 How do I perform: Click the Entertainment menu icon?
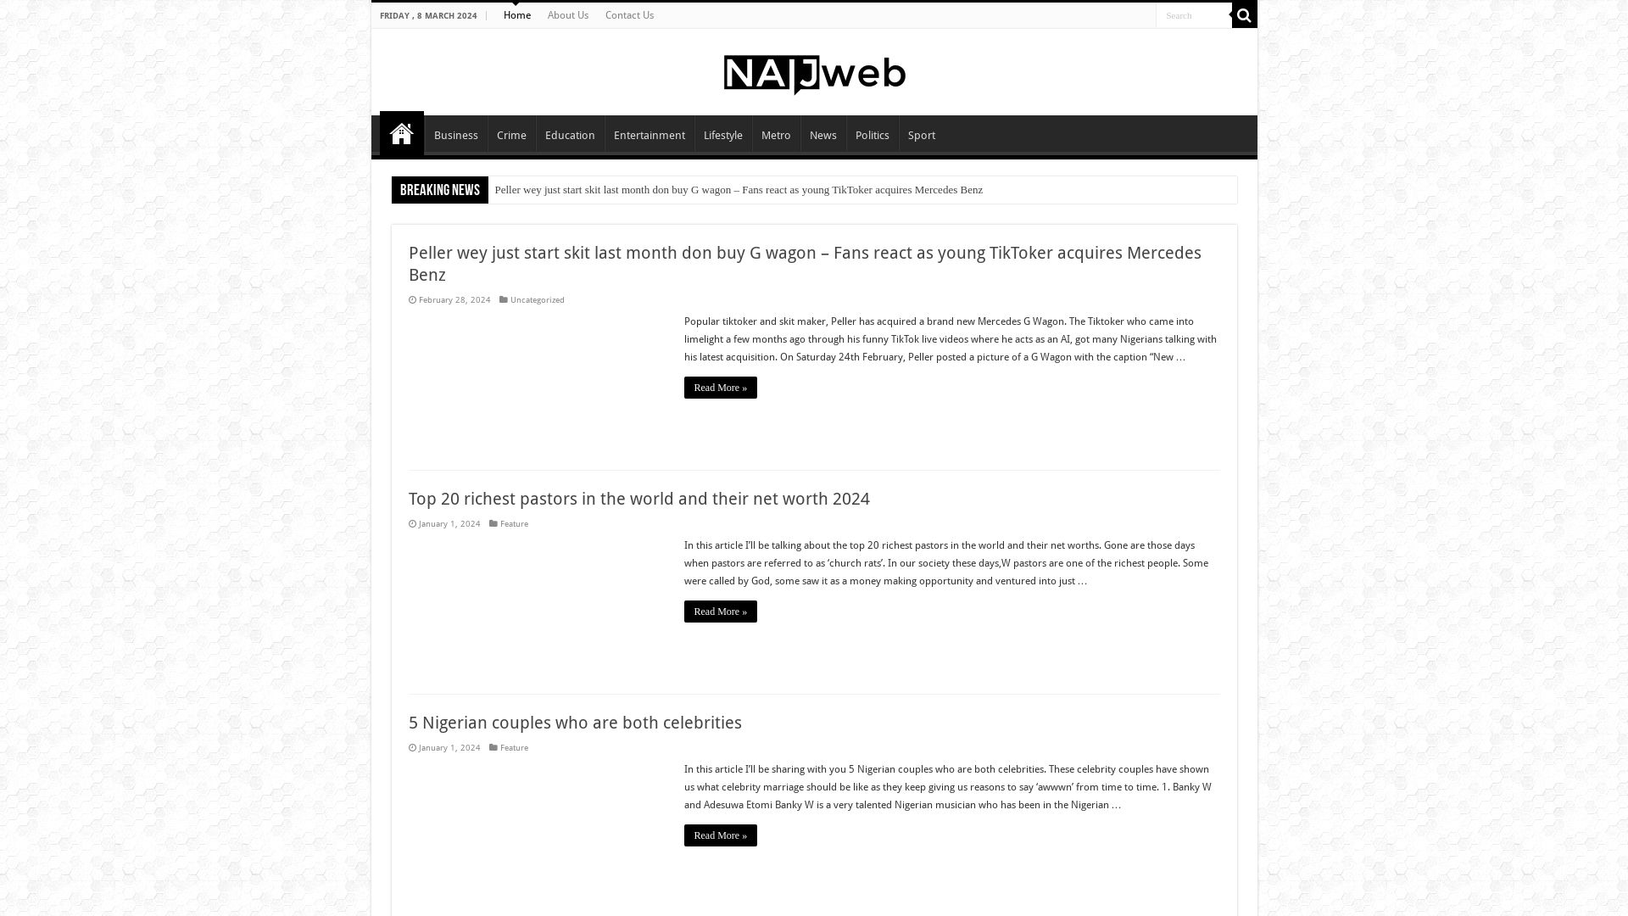tap(649, 134)
